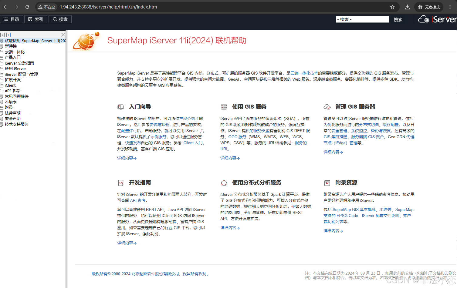Click the search input field in the header

tap(362, 19)
